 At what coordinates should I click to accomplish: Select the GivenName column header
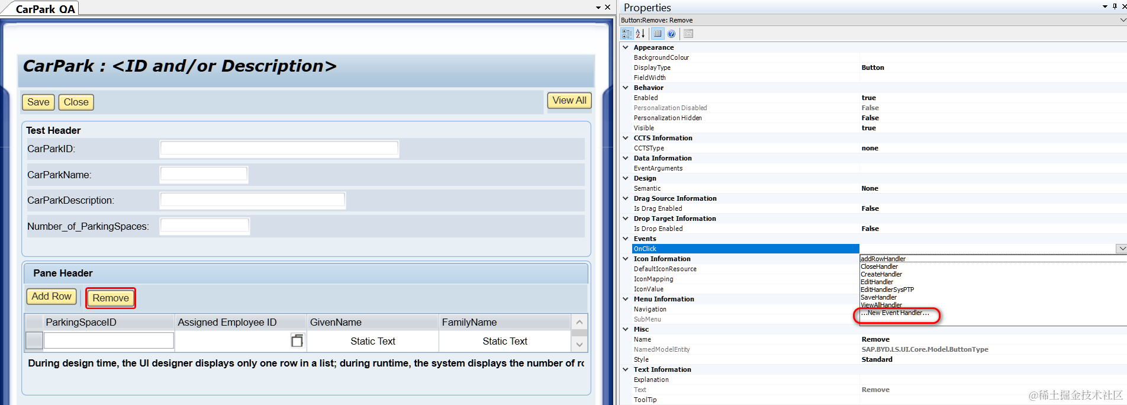[x=373, y=322]
